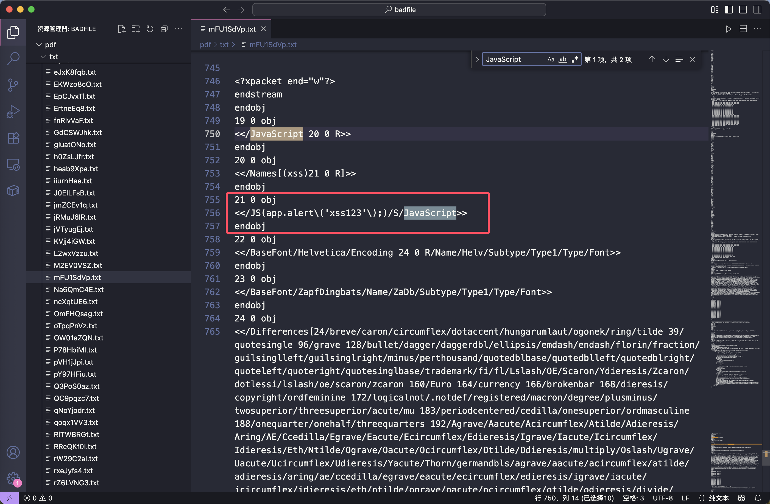Click the New File icon in explorer
The height and width of the screenshot is (504, 770).
coord(121,29)
